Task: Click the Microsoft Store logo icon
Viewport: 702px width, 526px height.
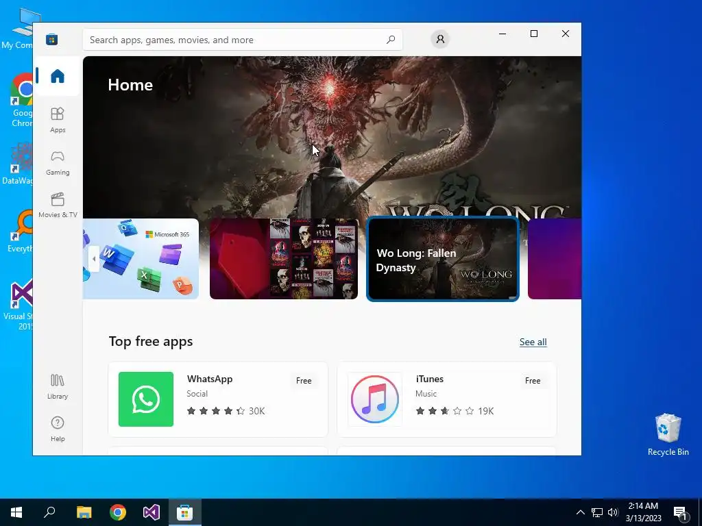Action: [x=51, y=40]
